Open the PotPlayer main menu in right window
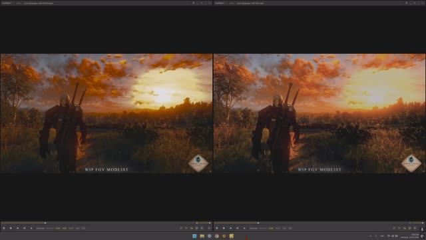Image resolution: width=426 pixels, height=240 pixels. (x=220, y=3)
